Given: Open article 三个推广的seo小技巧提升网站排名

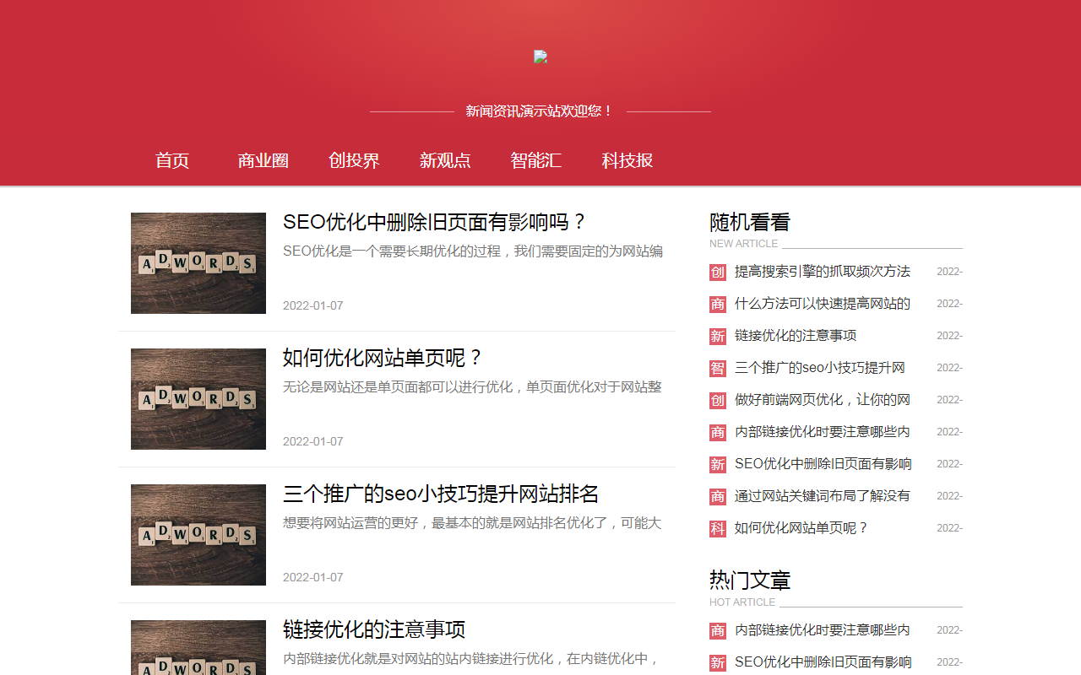Looking at the screenshot, I should click(441, 494).
